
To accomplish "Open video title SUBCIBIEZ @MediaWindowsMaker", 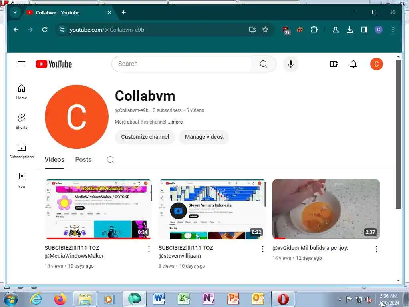I will pyautogui.click(x=74, y=252).
